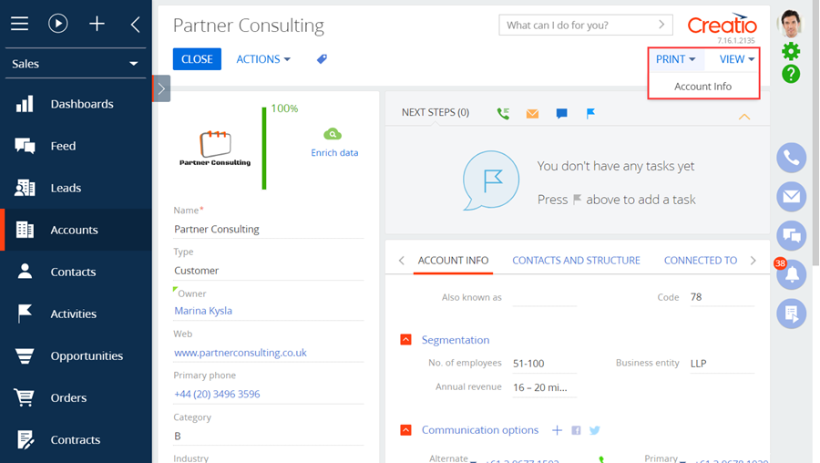Viewport: 820px width, 463px height.
Task: Collapse the Segmentation section
Action: coord(405,340)
